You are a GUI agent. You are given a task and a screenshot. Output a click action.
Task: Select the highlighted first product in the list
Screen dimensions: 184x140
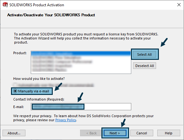[81, 54]
